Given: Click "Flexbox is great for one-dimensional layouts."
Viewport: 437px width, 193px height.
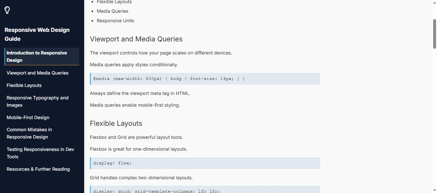Looking at the screenshot, I should pos(139,149).
